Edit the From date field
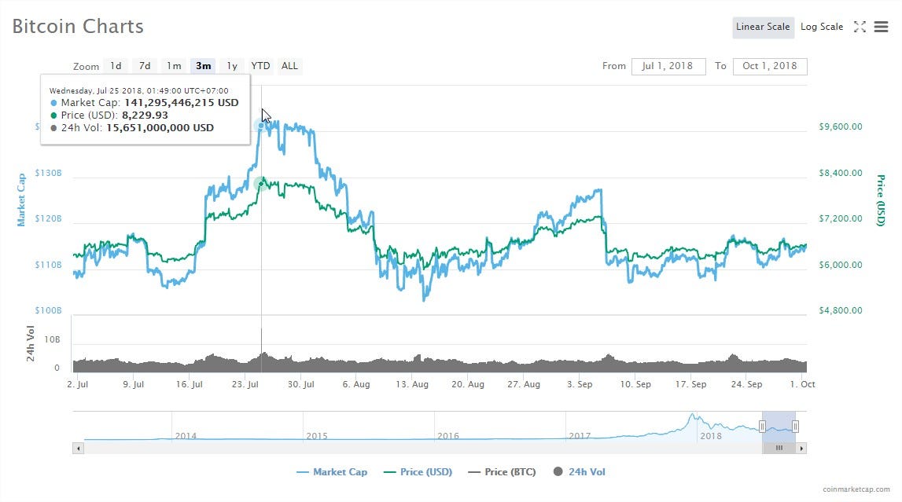This screenshot has height=502, width=902. 668,66
